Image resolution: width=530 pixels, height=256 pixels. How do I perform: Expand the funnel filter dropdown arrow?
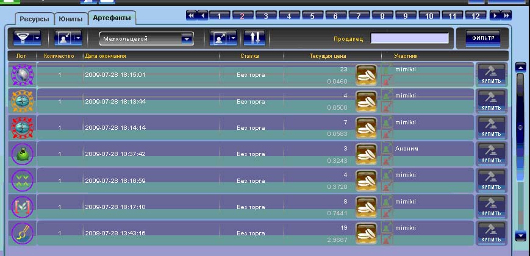coord(37,38)
